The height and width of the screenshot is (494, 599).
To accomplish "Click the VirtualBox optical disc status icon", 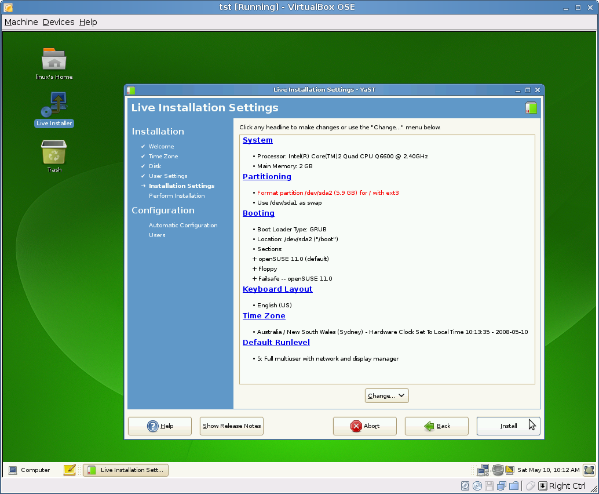I will click(x=477, y=486).
